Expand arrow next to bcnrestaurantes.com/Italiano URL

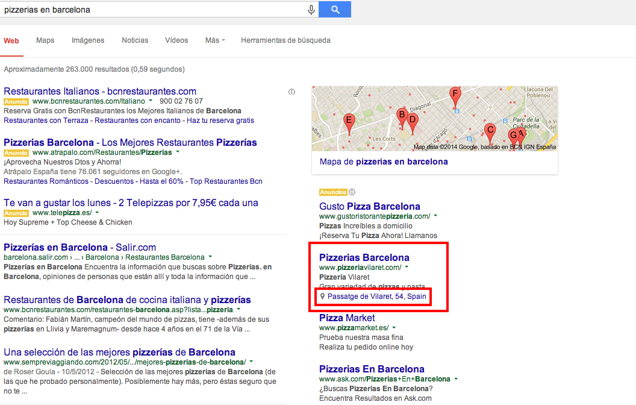tap(151, 101)
